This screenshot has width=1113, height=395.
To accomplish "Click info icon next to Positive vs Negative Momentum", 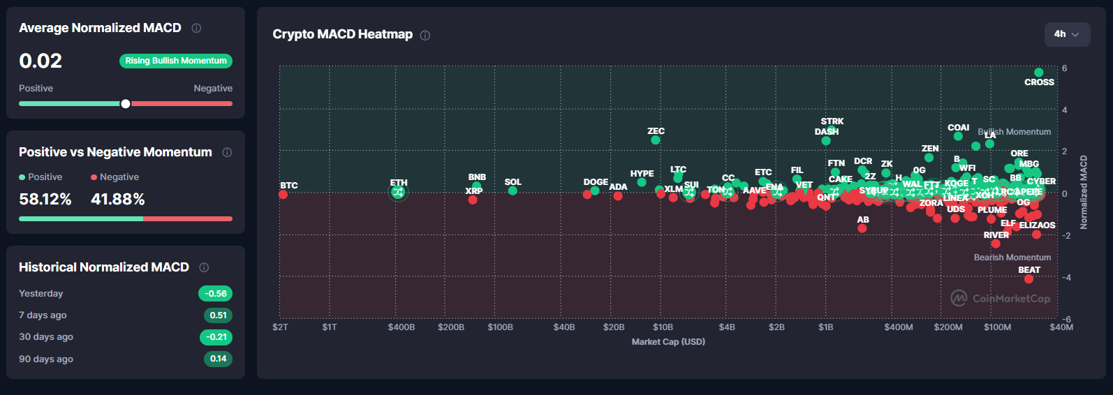I will (227, 152).
